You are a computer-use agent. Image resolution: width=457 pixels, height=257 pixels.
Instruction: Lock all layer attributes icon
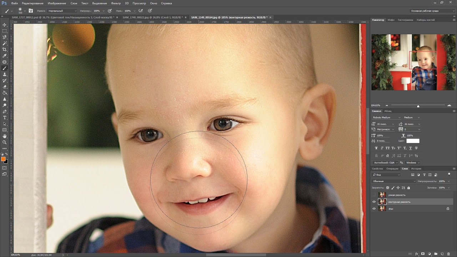pyautogui.click(x=408, y=188)
